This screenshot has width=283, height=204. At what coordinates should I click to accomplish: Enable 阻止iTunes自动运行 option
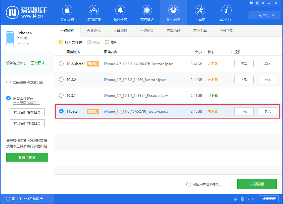pos(8,199)
